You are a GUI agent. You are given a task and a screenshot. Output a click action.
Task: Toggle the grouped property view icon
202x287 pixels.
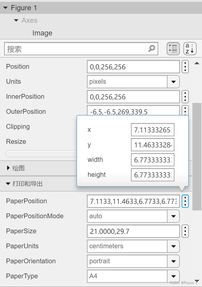coord(173,49)
